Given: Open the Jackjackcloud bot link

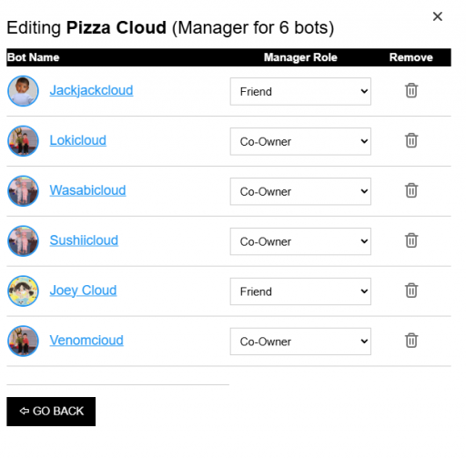Looking at the screenshot, I should (91, 90).
